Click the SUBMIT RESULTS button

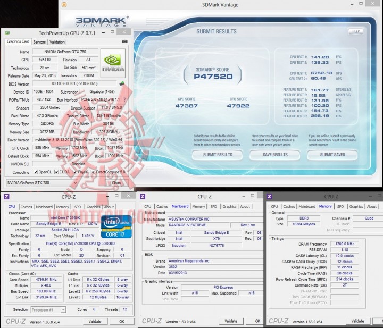click(x=218, y=155)
